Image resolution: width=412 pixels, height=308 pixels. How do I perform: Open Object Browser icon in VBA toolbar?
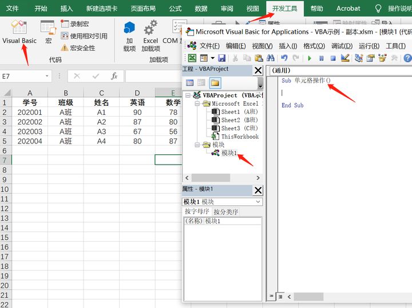[x=382, y=58]
